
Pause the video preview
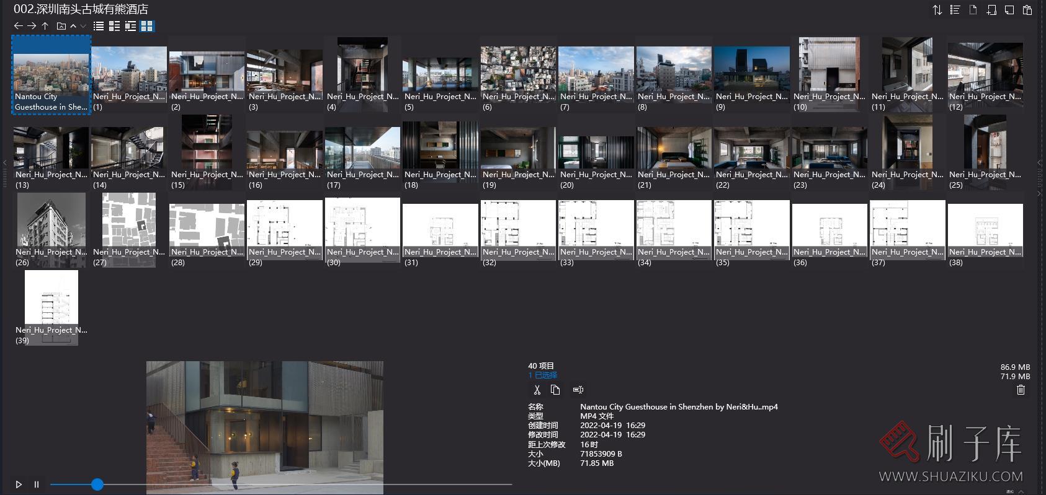coord(37,484)
